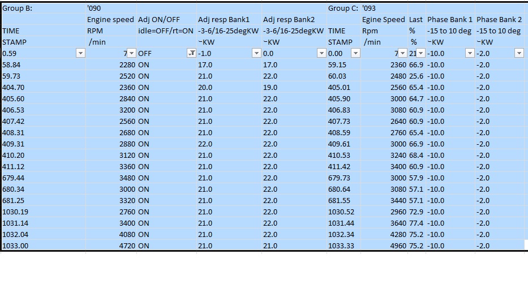This screenshot has height=293, width=528.
Task: Open the active filter on the Adj ON/OFF column
Action: 192,53
